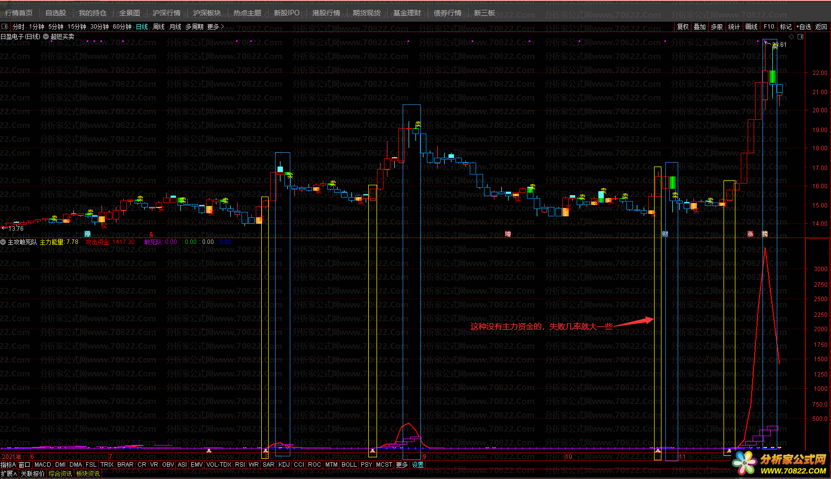This screenshot has width=831, height=479.
Task: Open the 新三板 tab
Action: [x=485, y=13]
